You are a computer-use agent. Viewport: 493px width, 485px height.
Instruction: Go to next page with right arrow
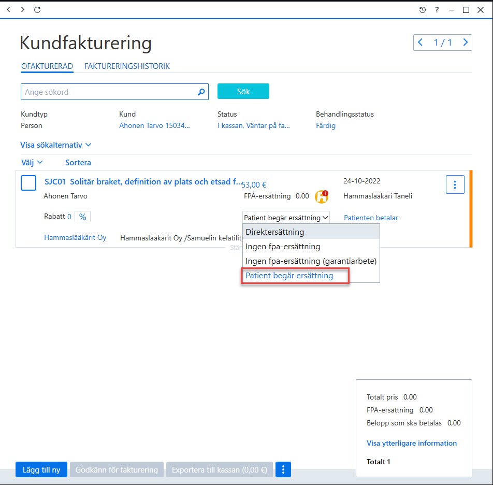tap(465, 42)
